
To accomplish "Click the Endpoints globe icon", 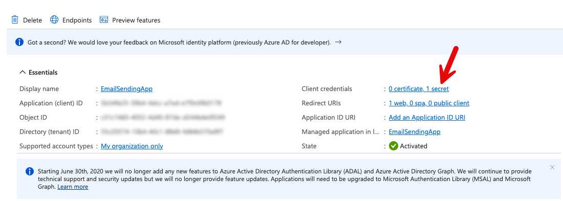I will pos(54,20).
